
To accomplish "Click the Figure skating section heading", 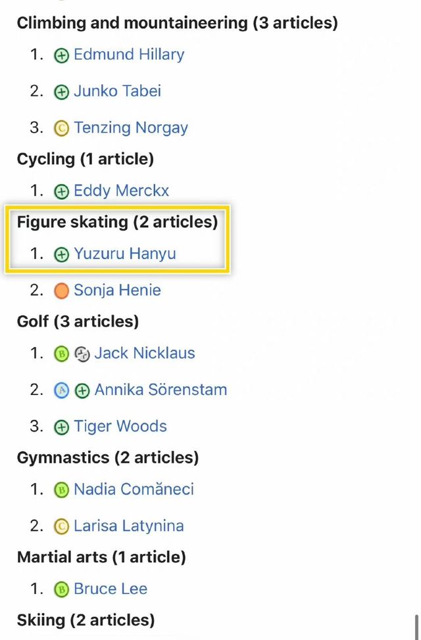I will [117, 223].
